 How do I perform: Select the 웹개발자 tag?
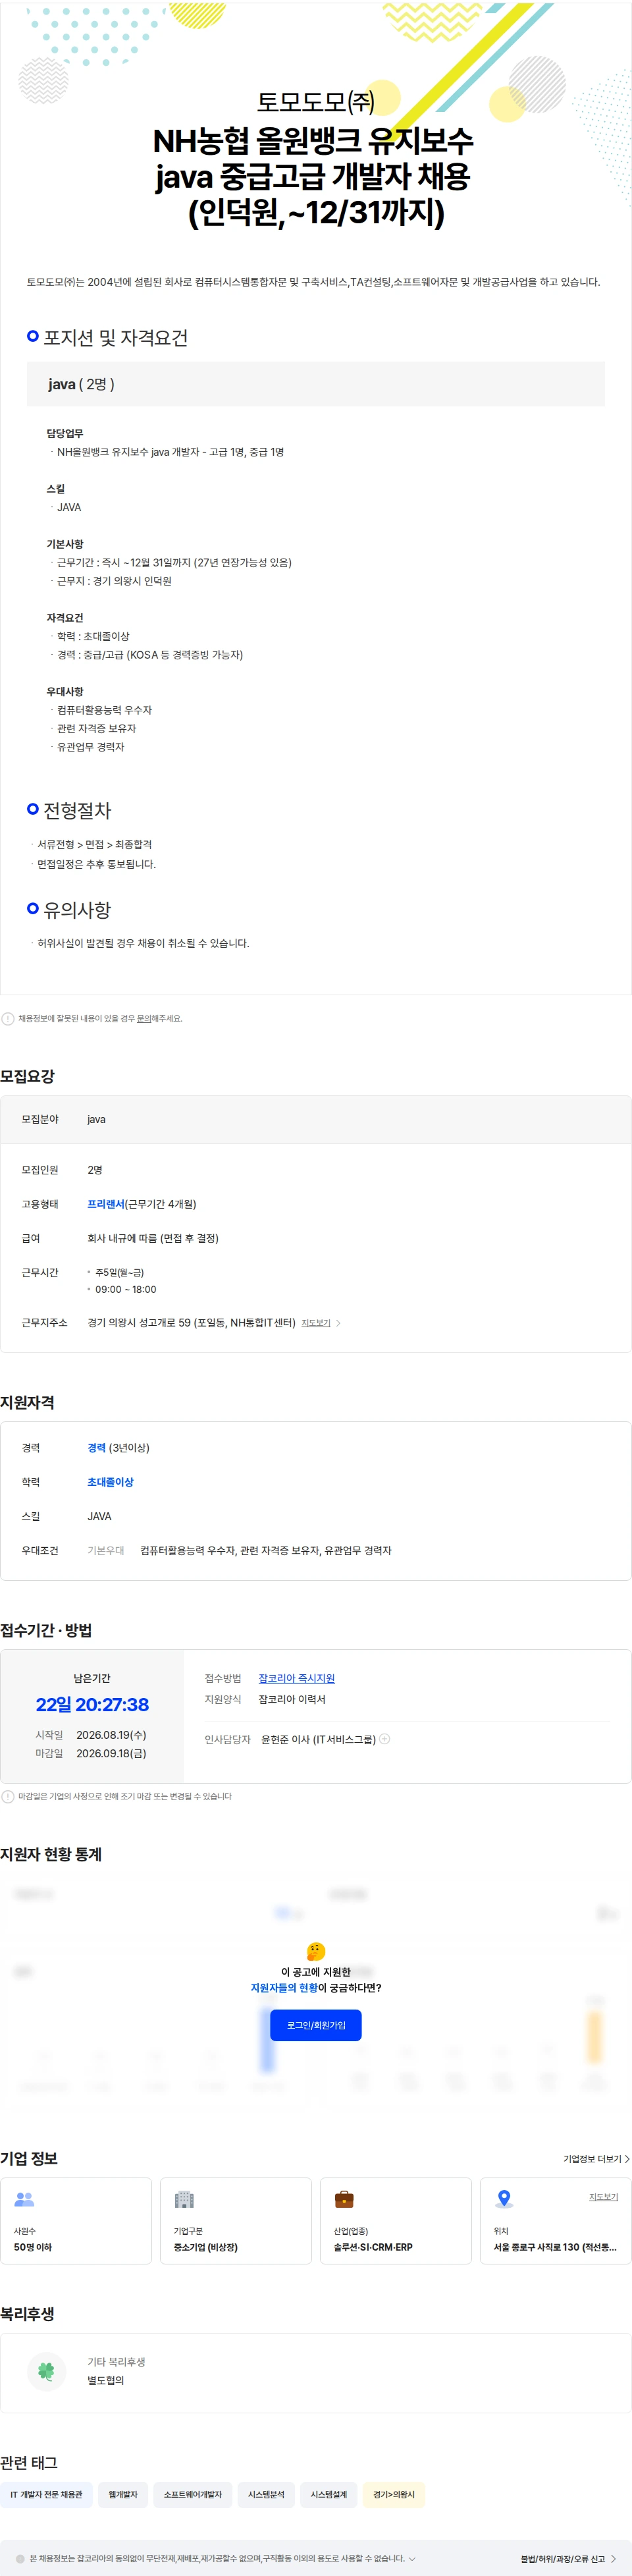pos(123,2495)
